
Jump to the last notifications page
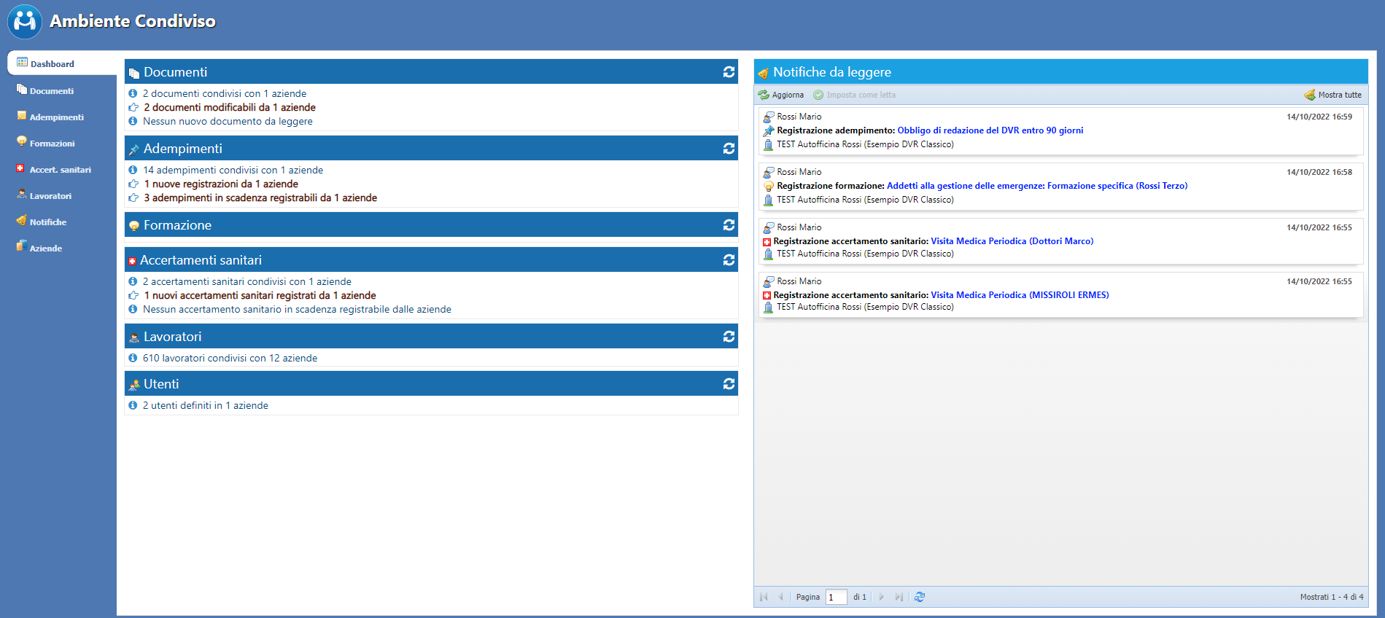click(899, 597)
